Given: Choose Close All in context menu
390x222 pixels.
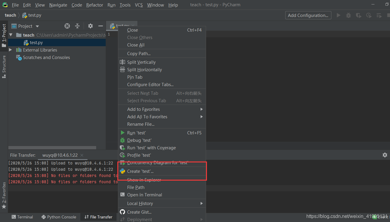Looking at the screenshot, I should [x=162, y=45].
